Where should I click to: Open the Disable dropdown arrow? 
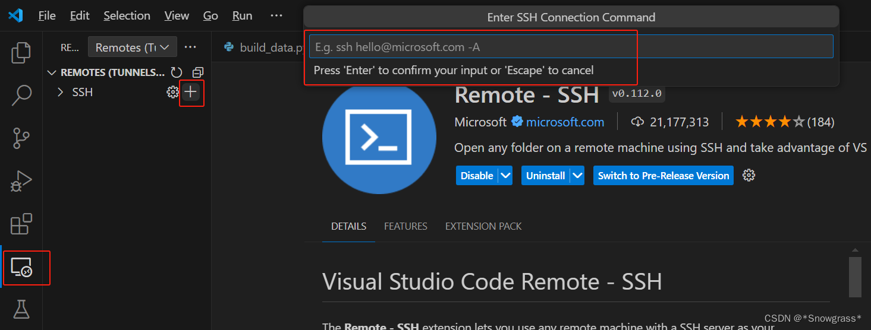(505, 176)
